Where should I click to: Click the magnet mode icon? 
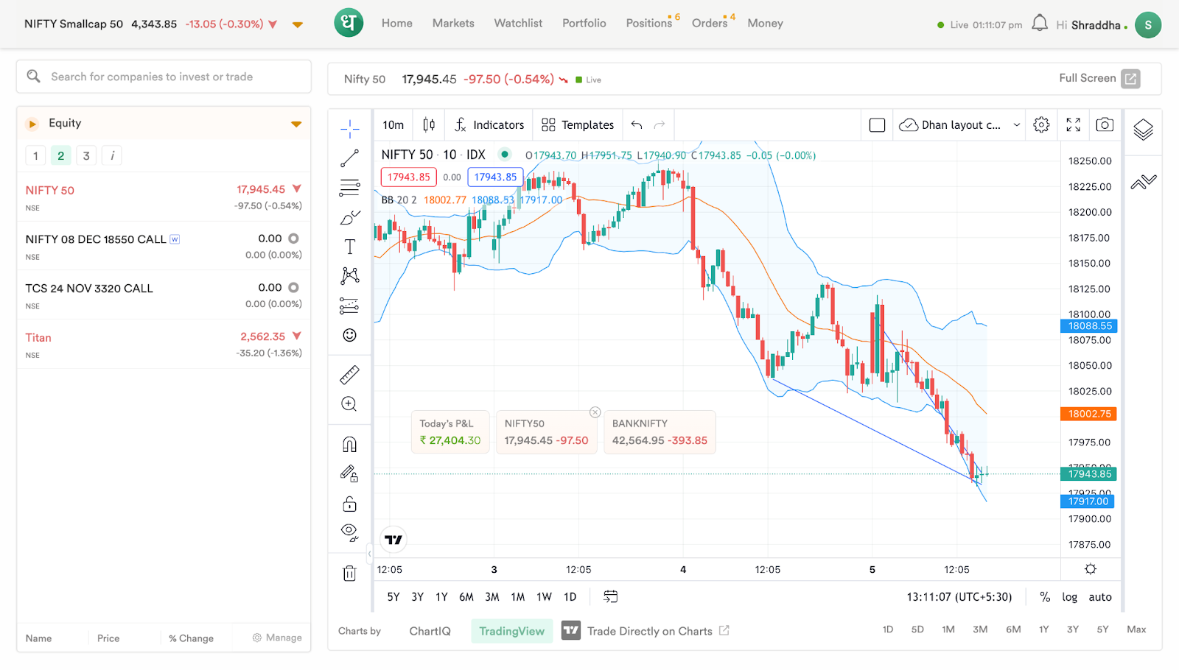coord(349,445)
